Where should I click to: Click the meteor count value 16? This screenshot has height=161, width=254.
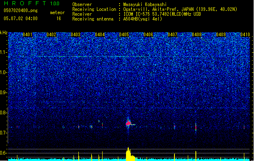59,19
